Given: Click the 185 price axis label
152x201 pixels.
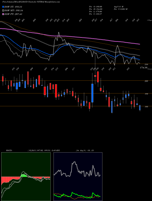Looking at the screenshot, I should pos(146,107).
